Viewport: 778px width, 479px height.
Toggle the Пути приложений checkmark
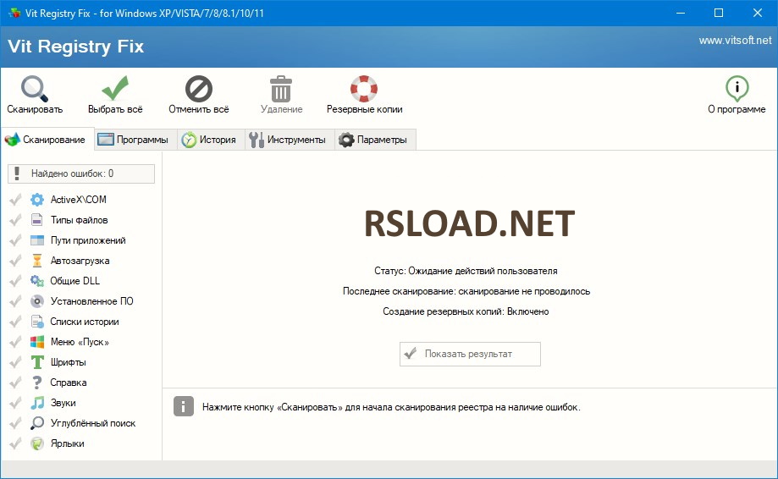(x=15, y=240)
